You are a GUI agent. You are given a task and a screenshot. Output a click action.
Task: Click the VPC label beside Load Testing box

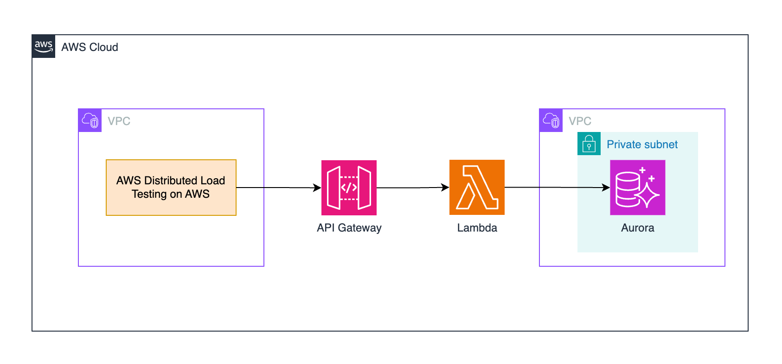[119, 121]
